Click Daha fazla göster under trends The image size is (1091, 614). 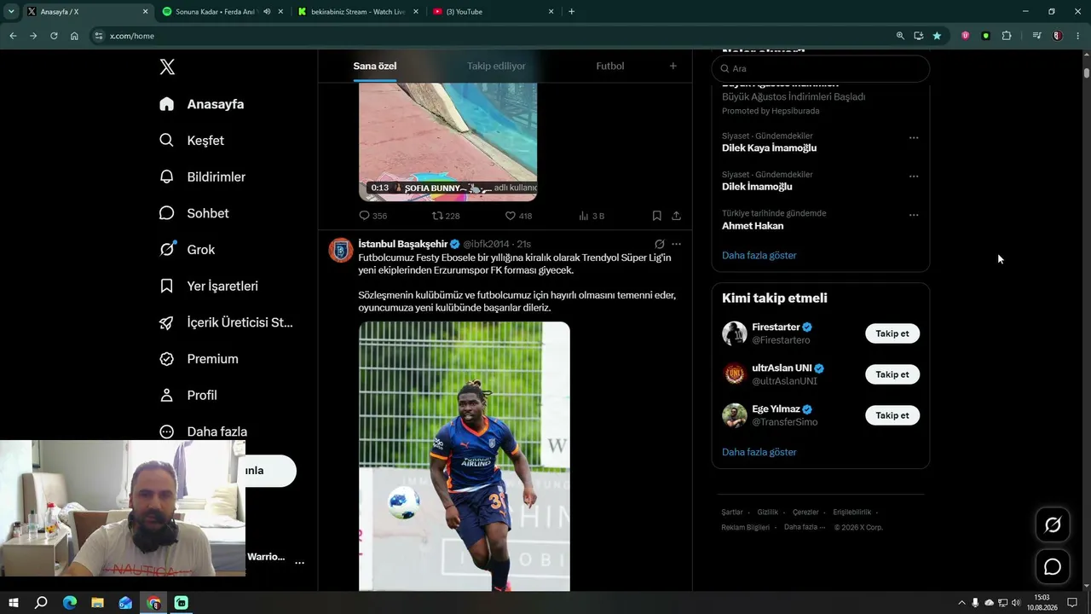pyautogui.click(x=759, y=255)
